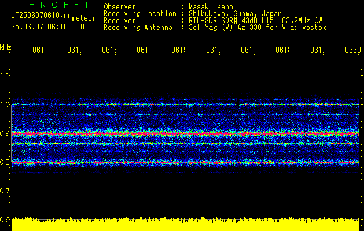
Task: Click the 0.6 frequency axis label
Action: pyautogui.click(x=5, y=219)
